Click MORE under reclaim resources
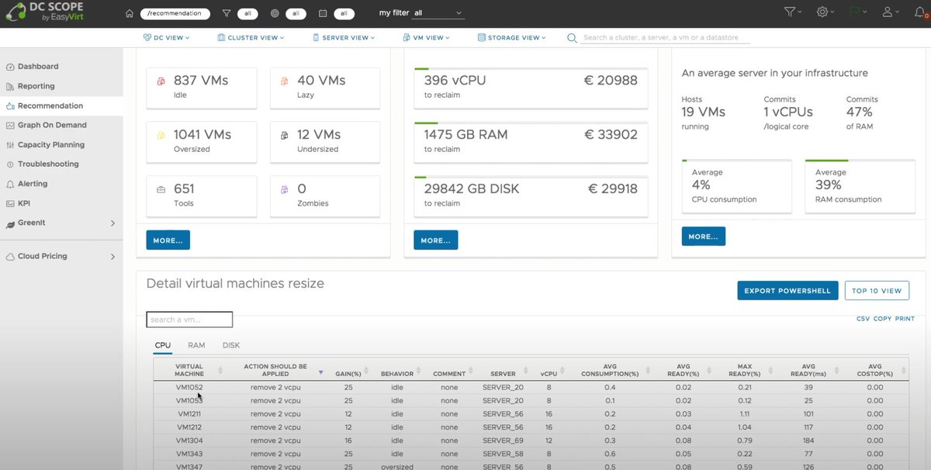This screenshot has height=470, width=931. 435,240
